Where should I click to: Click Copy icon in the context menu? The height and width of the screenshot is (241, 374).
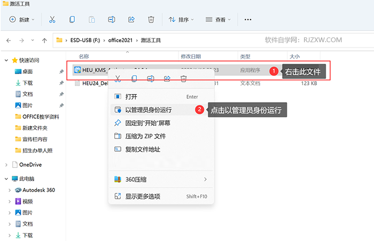[x=134, y=79]
